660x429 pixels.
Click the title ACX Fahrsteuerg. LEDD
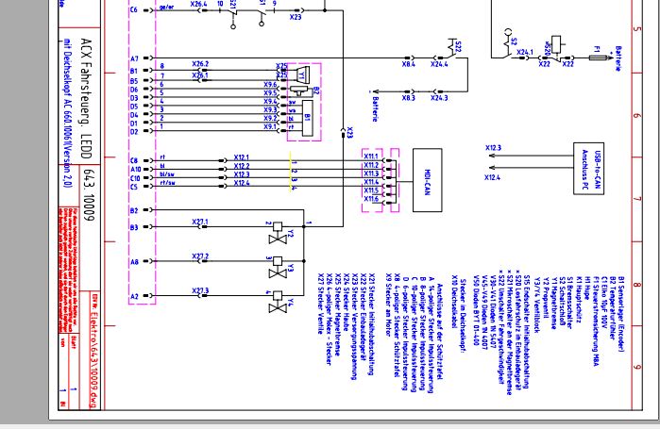[86, 98]
